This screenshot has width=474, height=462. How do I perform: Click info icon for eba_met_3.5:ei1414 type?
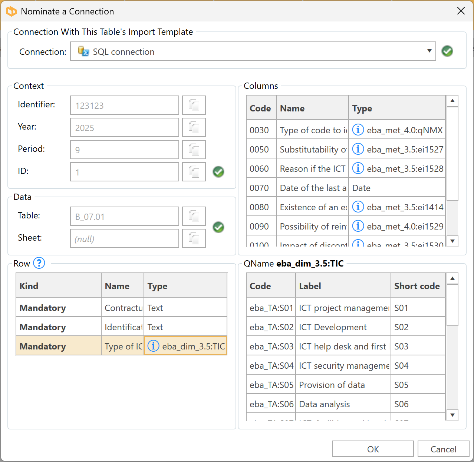[x=358, y=207]
